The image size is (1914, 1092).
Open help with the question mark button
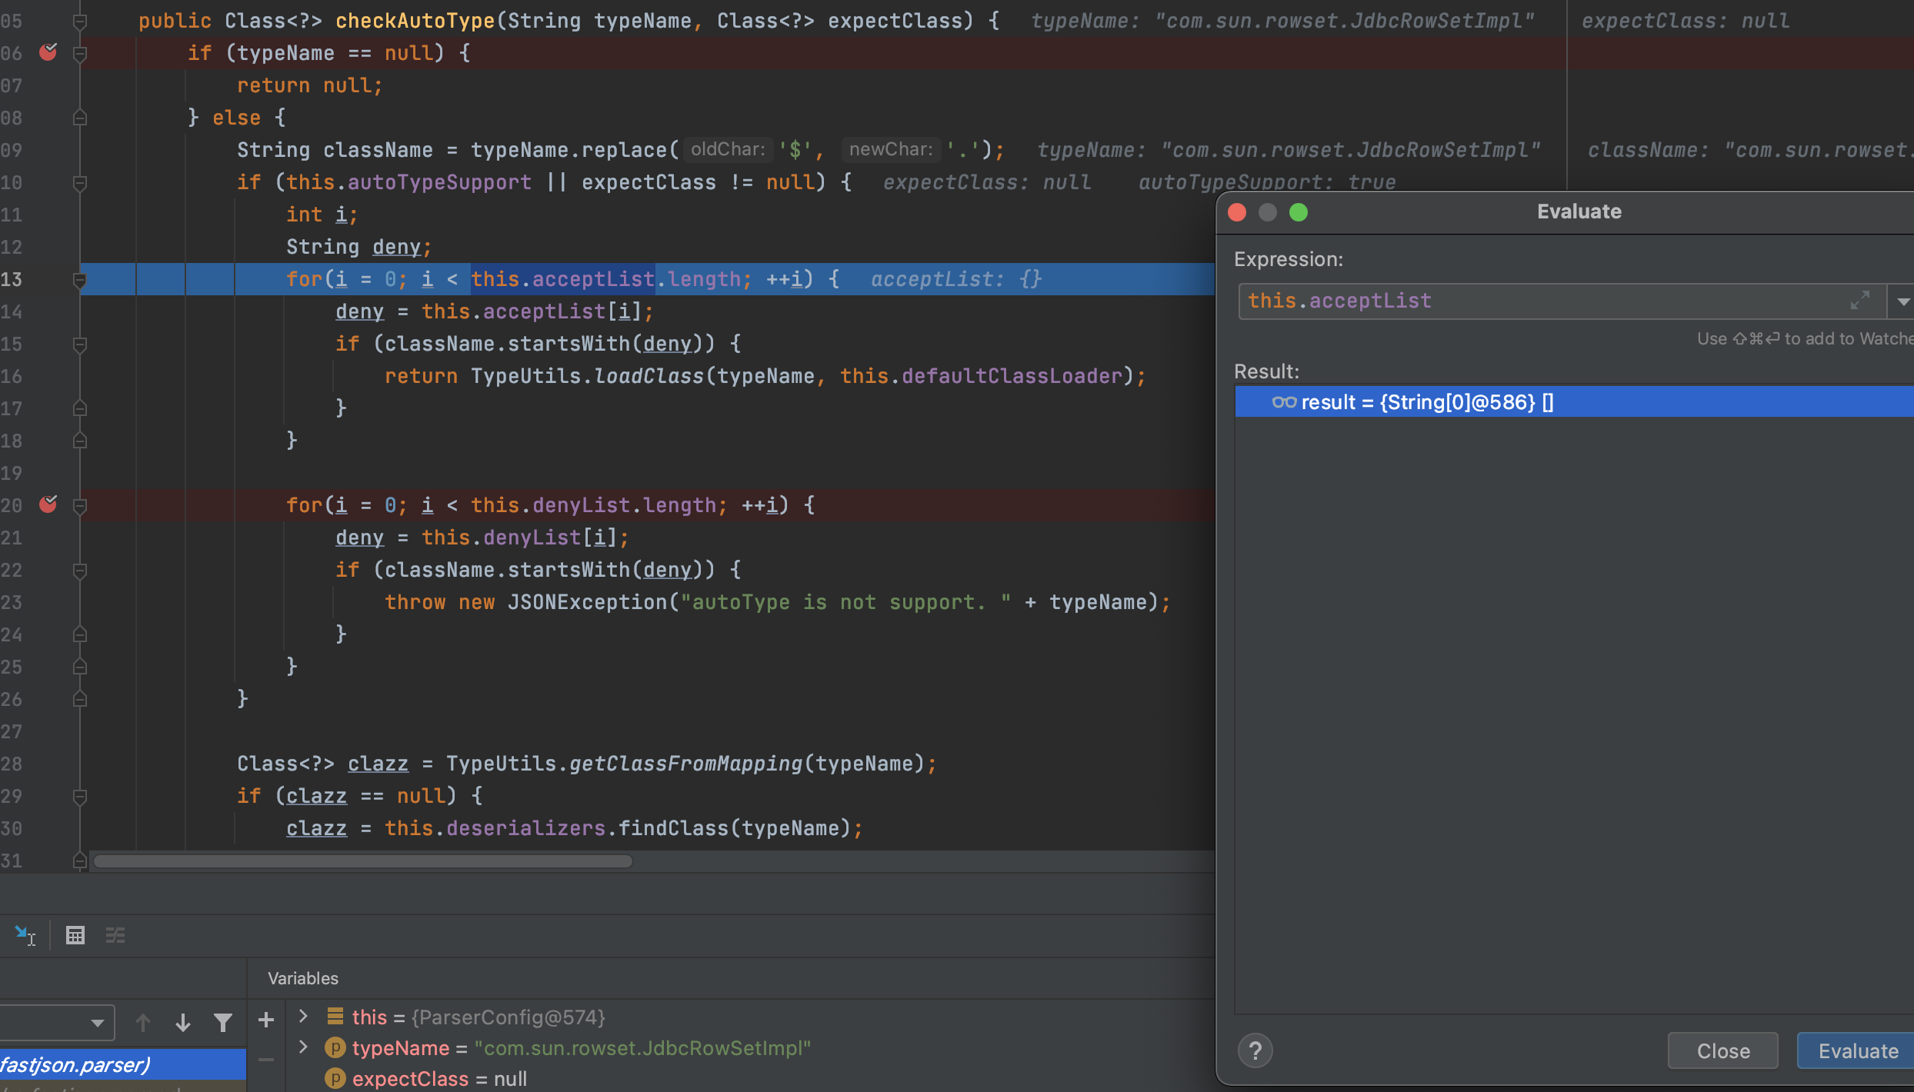1255,1050
